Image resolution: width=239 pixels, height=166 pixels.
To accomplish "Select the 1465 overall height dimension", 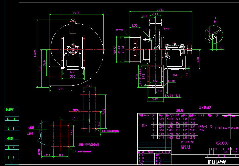I will click(x=35, y=54).
